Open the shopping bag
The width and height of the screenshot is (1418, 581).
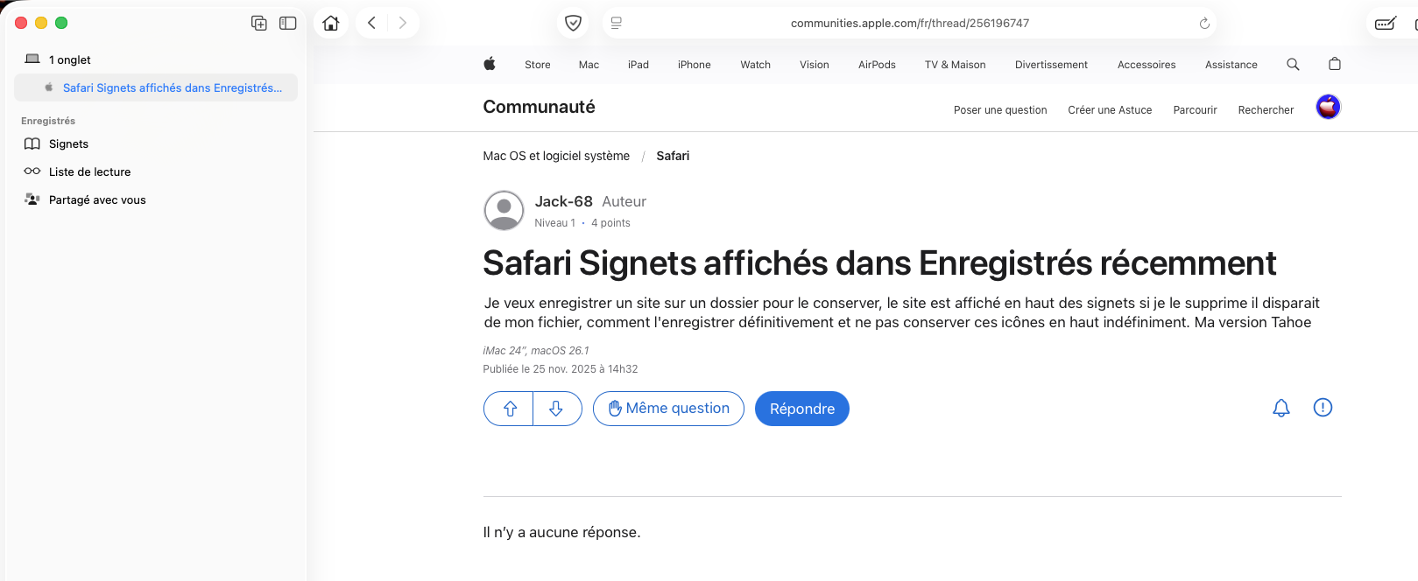click(x=1335, y=64)
